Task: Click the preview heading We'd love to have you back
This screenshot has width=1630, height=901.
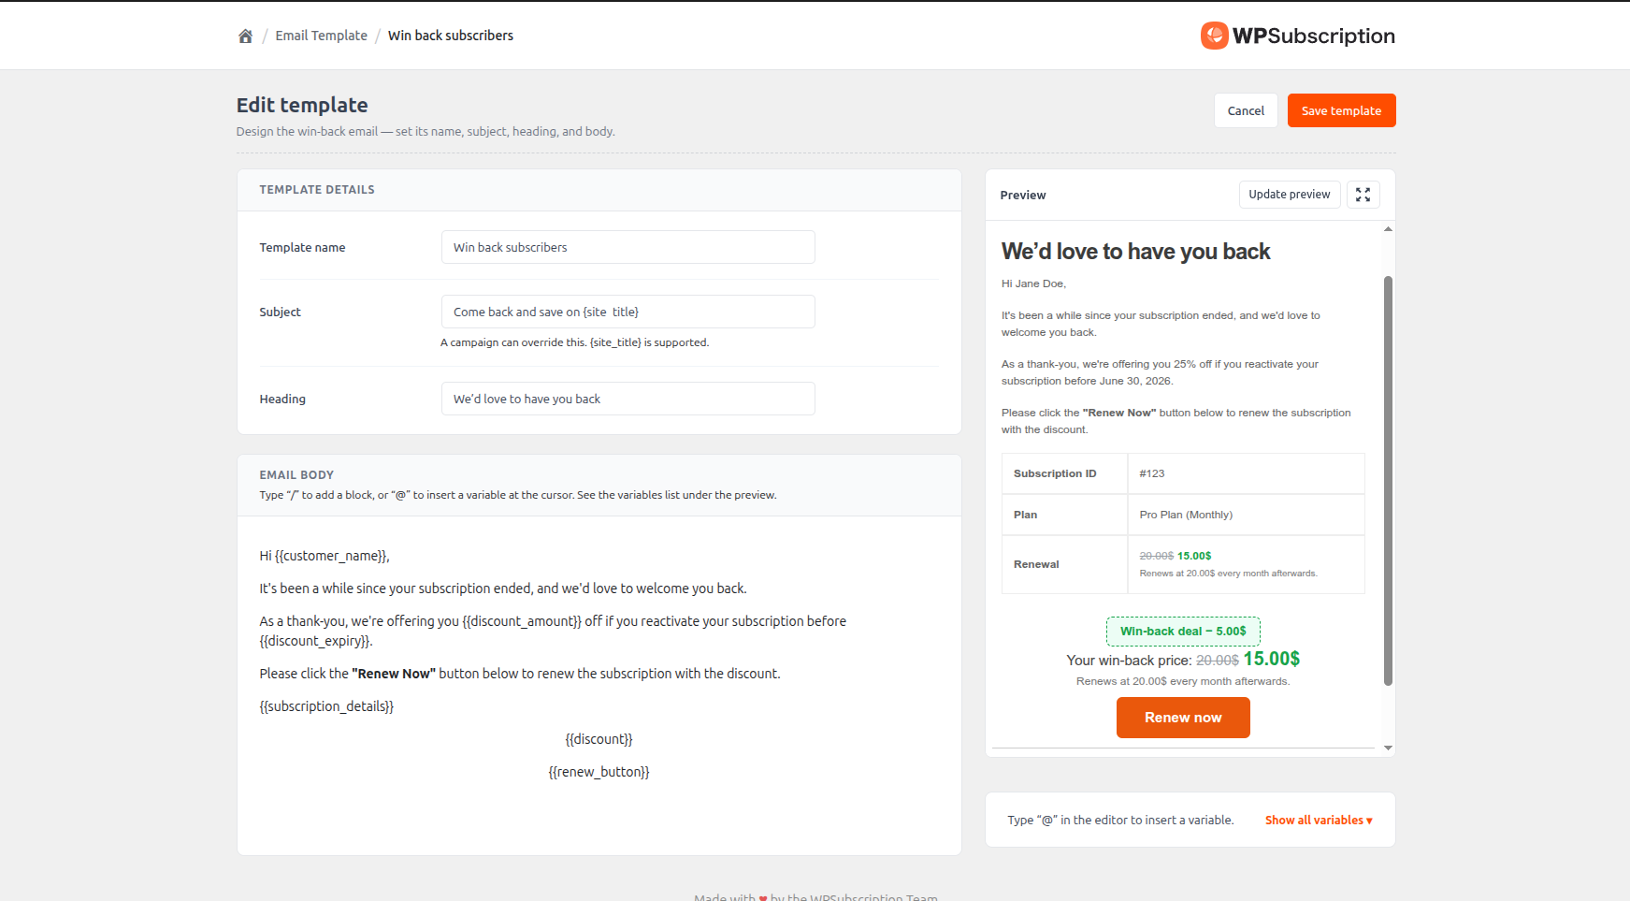Action: pos(1135,252)
